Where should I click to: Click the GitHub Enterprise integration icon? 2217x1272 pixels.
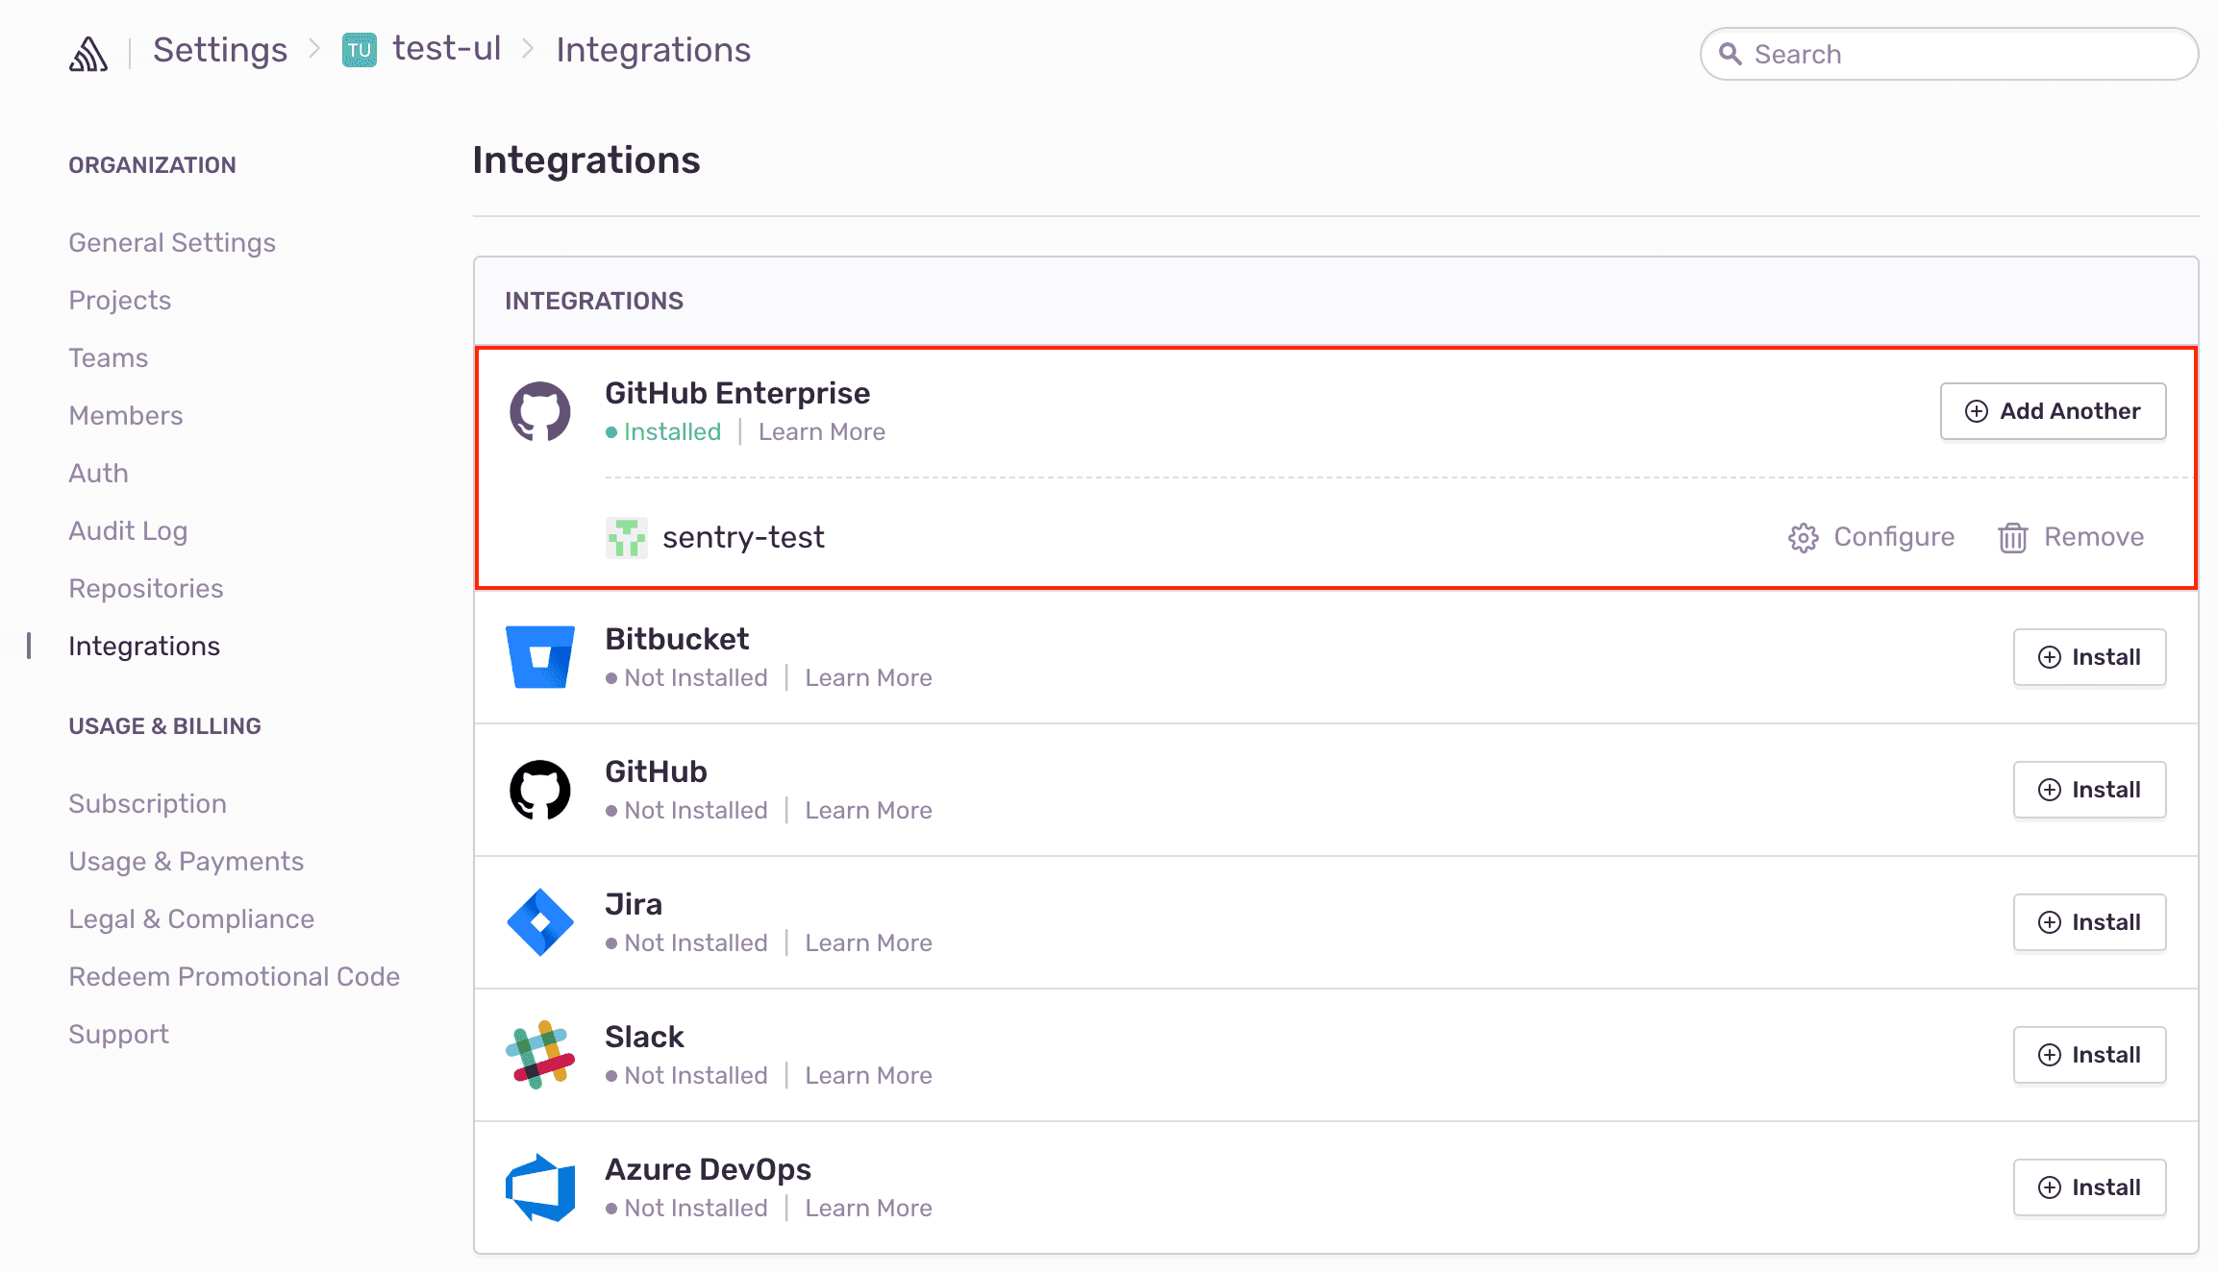539,411
